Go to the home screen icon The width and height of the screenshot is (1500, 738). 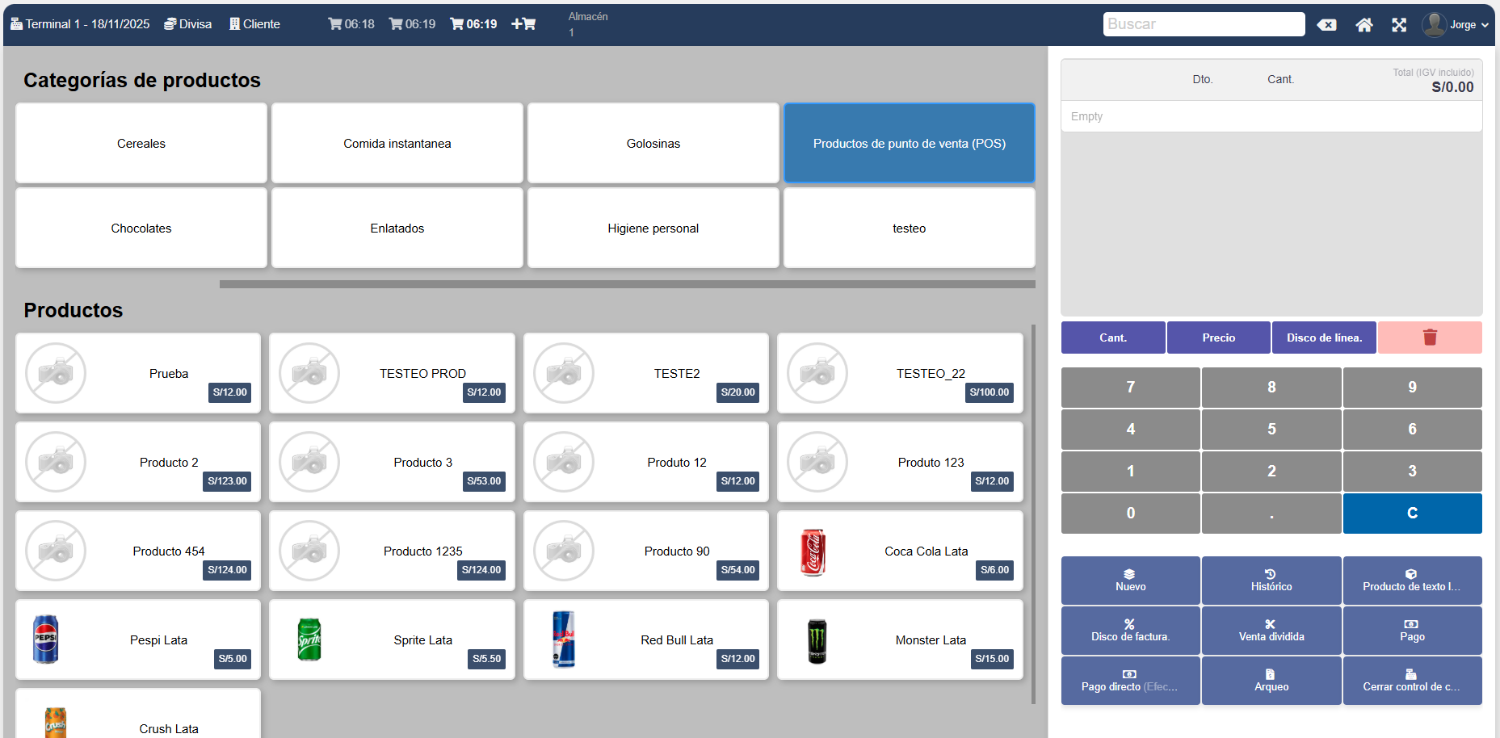[1364, 25]
